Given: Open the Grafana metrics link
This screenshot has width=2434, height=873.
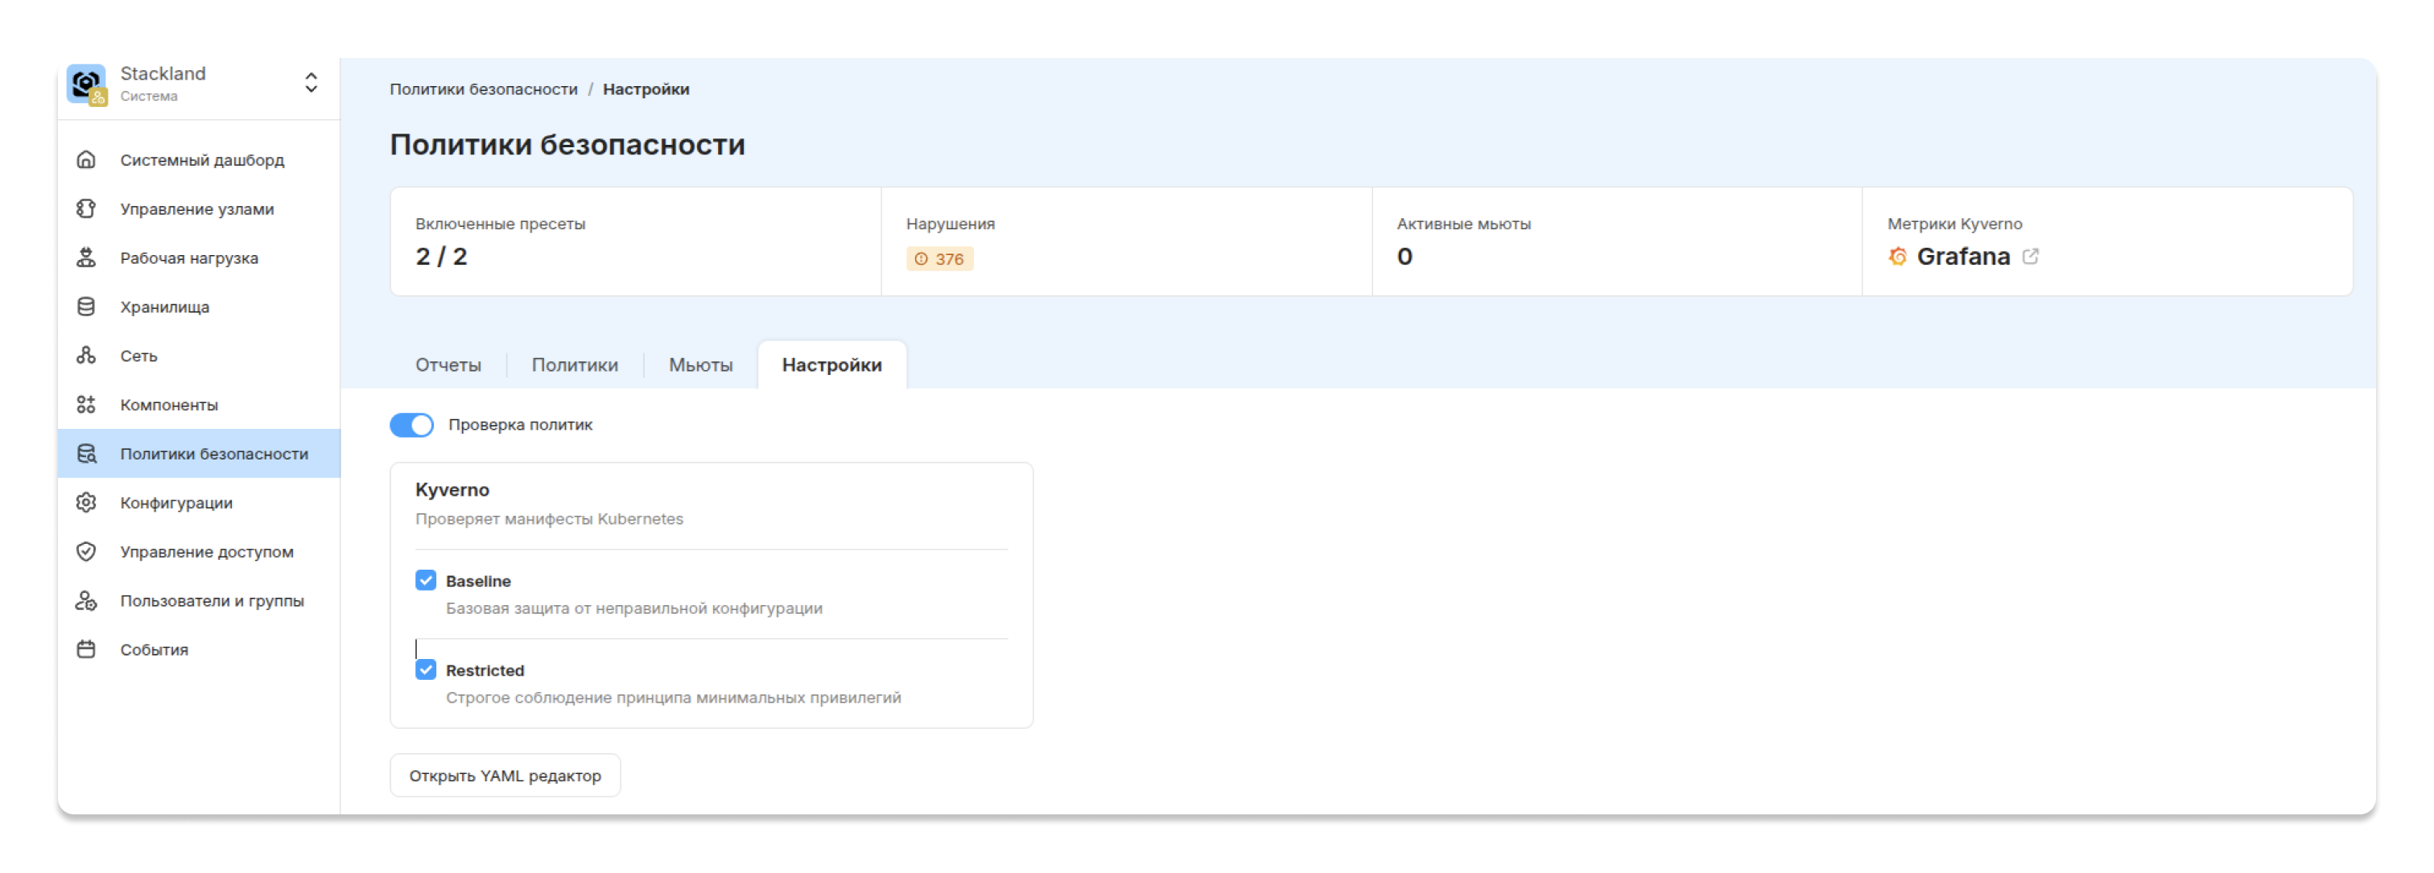Looking at the screenshot, I should pos(1962,257).
